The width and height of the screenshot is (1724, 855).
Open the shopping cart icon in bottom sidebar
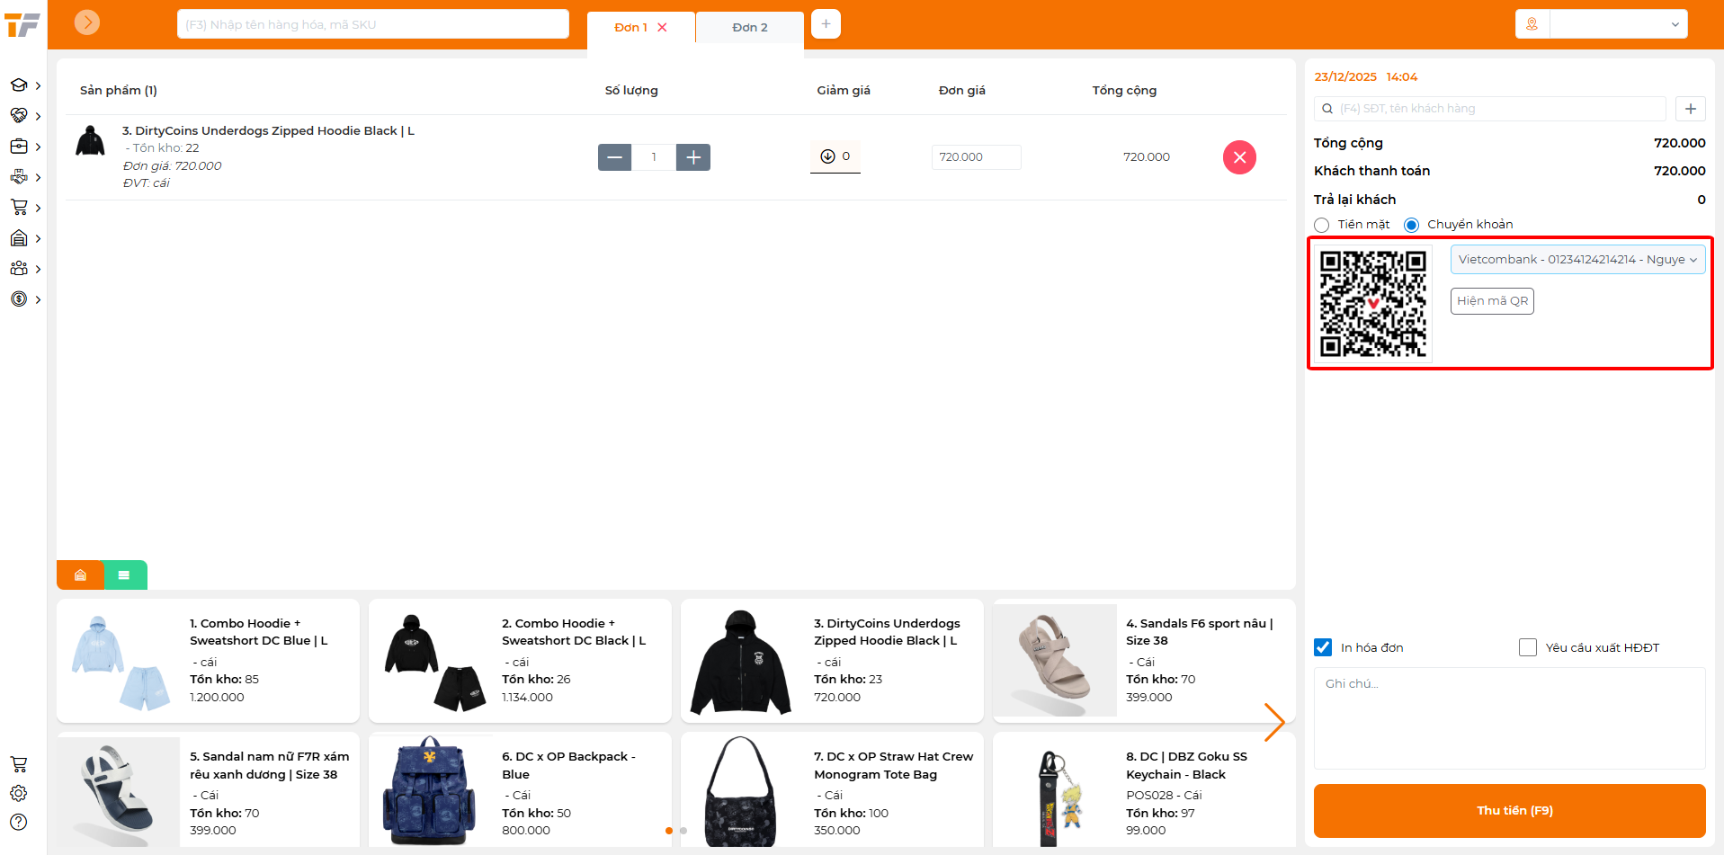tap(19, 764)
